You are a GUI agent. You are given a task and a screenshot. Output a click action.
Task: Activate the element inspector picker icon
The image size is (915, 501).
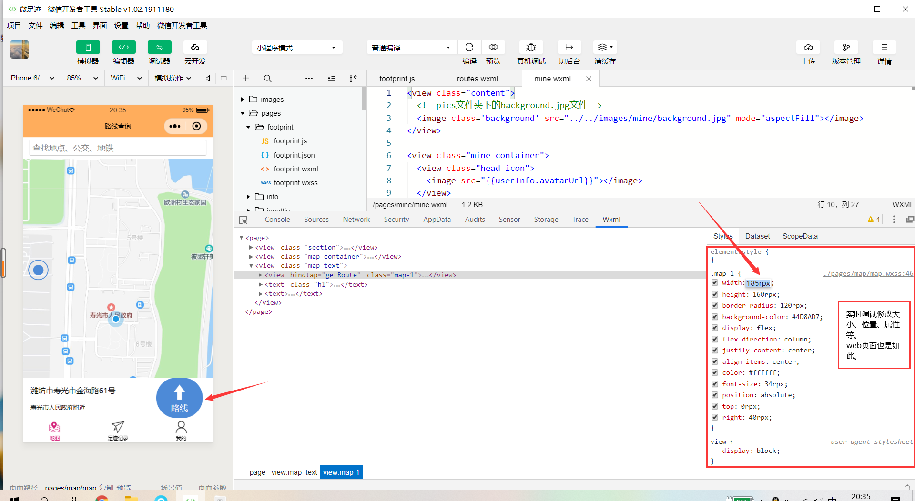pyautogui.click(x=244, y=220)
